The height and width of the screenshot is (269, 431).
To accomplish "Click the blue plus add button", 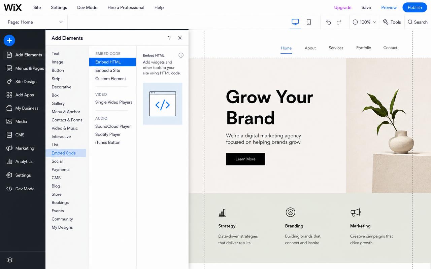I will coord(9,40).
